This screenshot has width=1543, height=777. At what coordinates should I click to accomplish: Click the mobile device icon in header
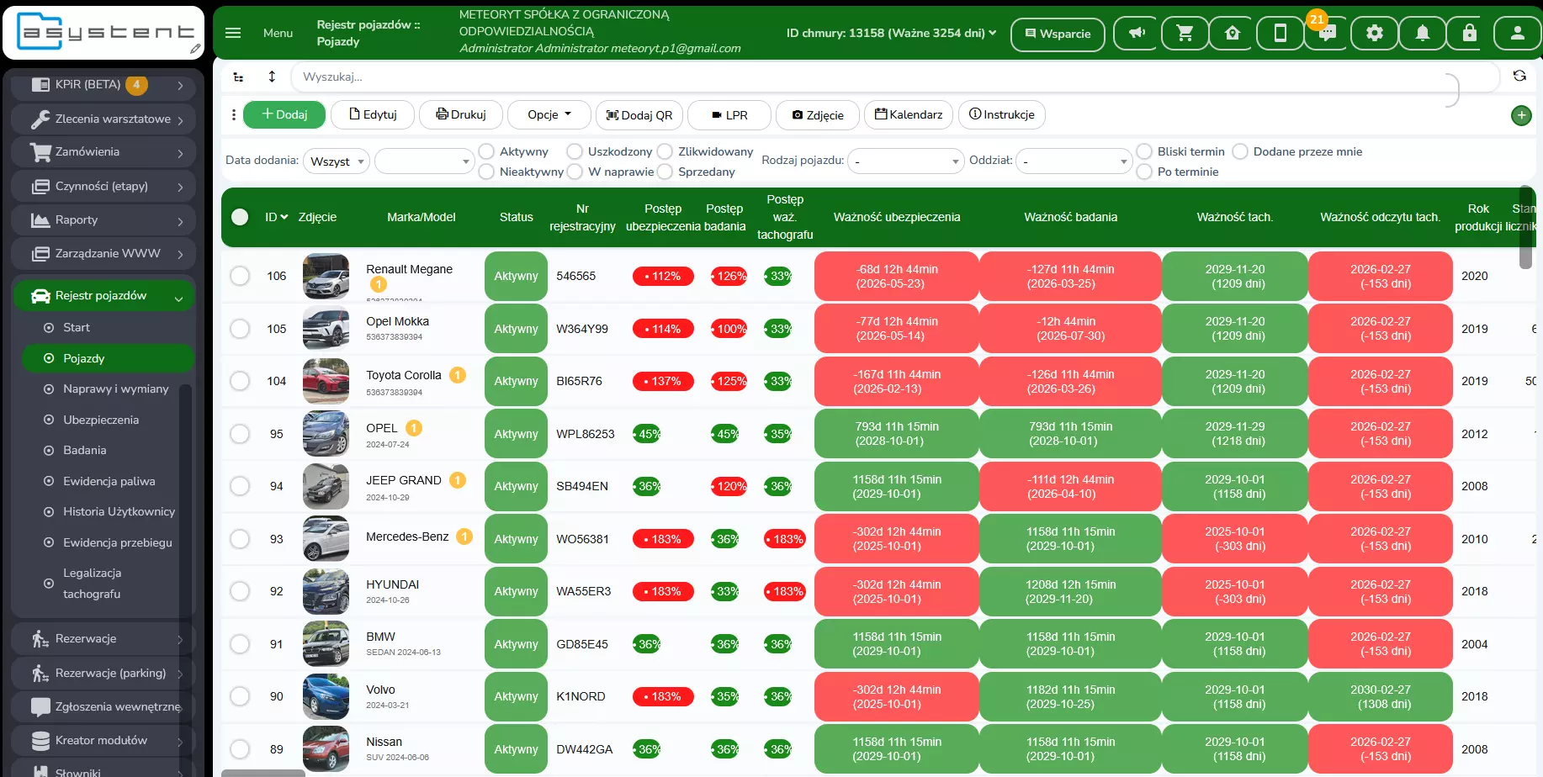pos(1280,34)
